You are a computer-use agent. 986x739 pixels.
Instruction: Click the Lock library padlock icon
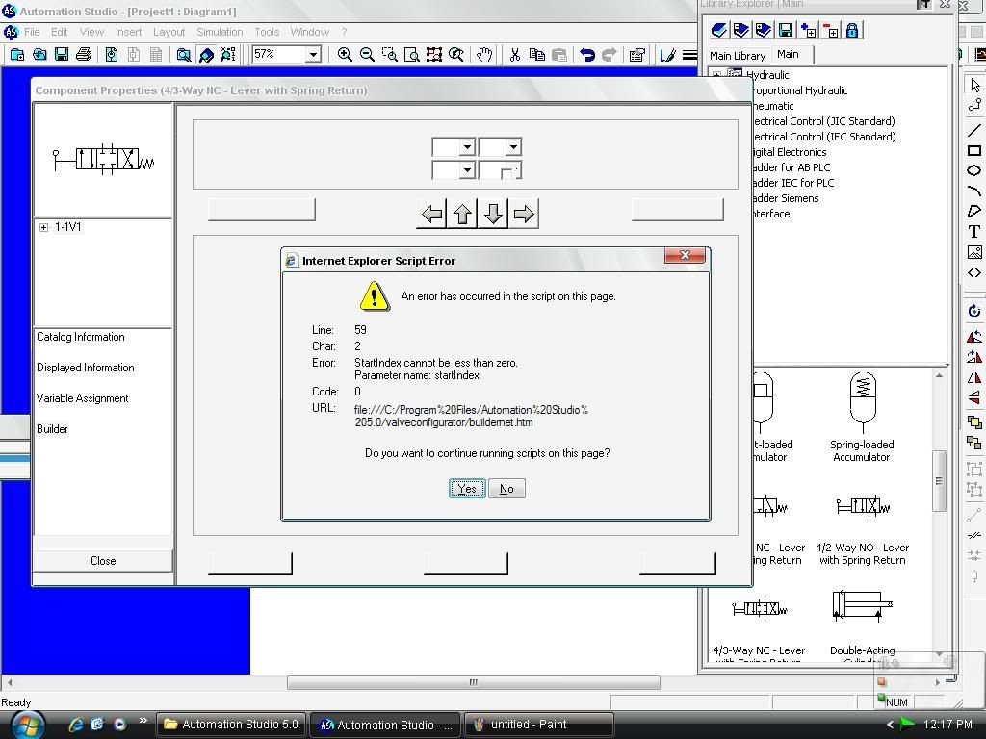coord(852,30)
